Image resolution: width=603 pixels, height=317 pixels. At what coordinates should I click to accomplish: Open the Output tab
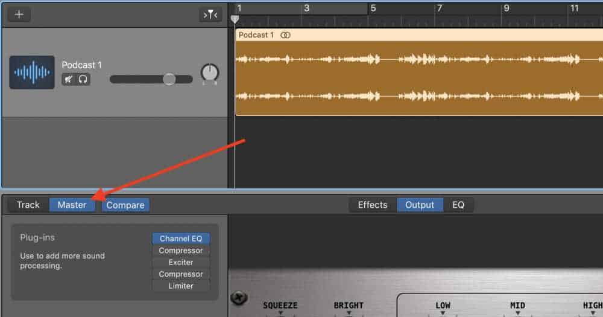tap(420, 205)
